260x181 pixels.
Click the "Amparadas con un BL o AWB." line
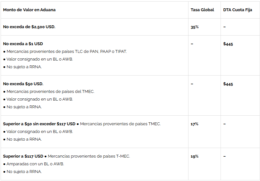[35, 164]
